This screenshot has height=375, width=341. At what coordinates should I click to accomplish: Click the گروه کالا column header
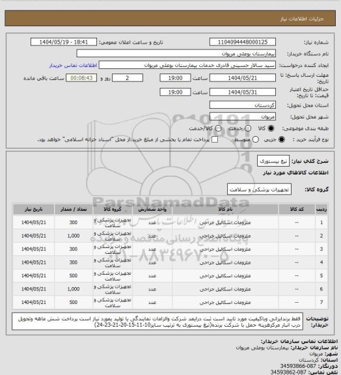point(113,209)
